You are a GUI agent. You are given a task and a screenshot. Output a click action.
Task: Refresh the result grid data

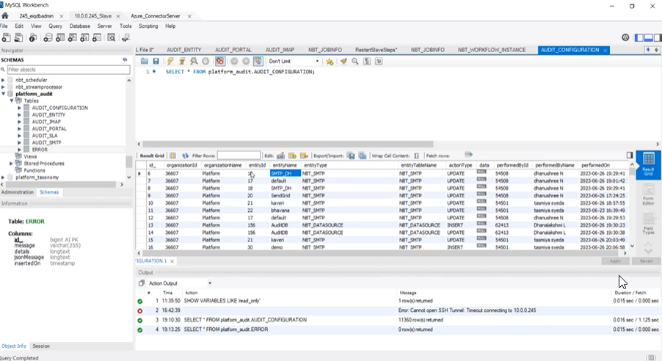tap(185, 156)
